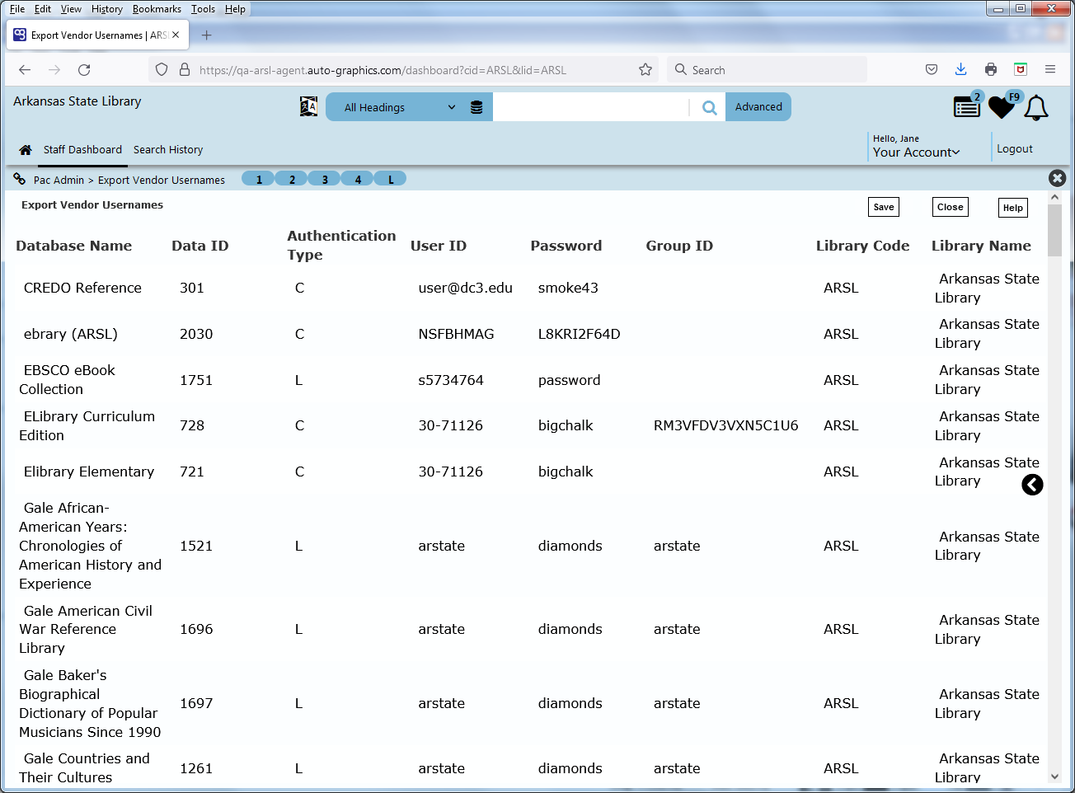Open the Edit menu
The width and height of the screenshot is (1075, 793).
(43, 9)
